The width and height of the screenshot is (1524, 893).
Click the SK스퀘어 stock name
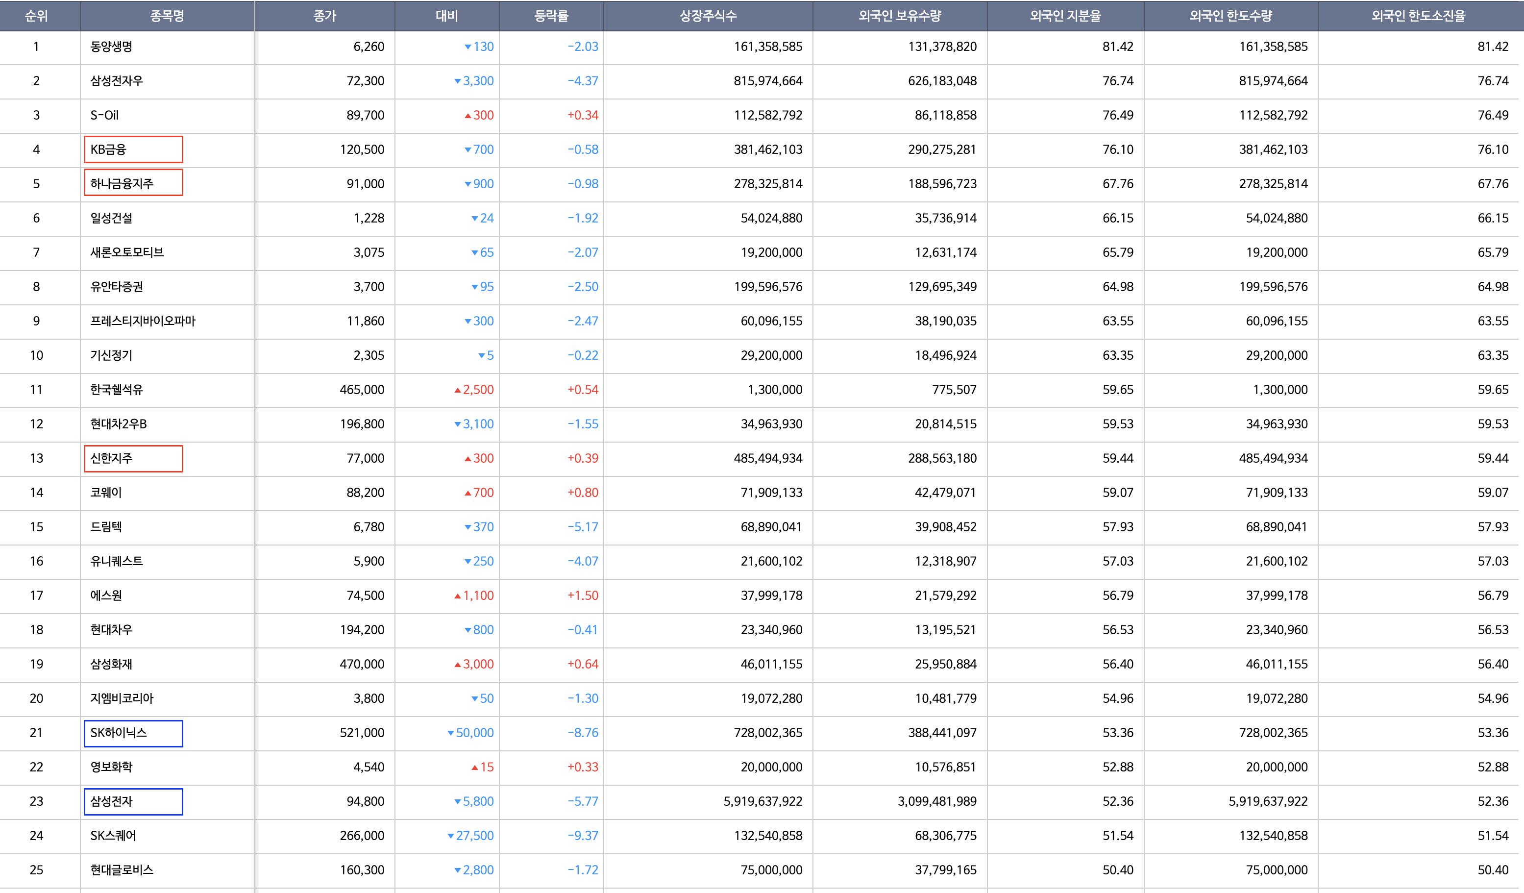113,836
